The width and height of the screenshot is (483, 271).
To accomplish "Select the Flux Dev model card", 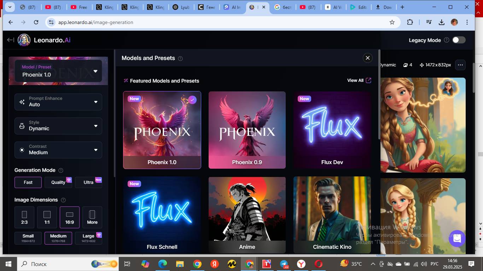I will [x=332, y=130].
